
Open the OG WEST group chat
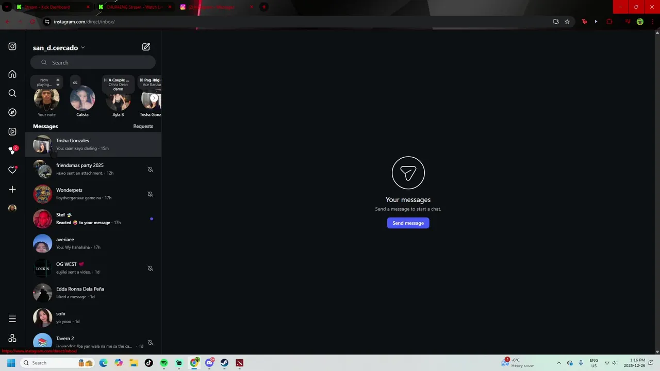point(93,268)
